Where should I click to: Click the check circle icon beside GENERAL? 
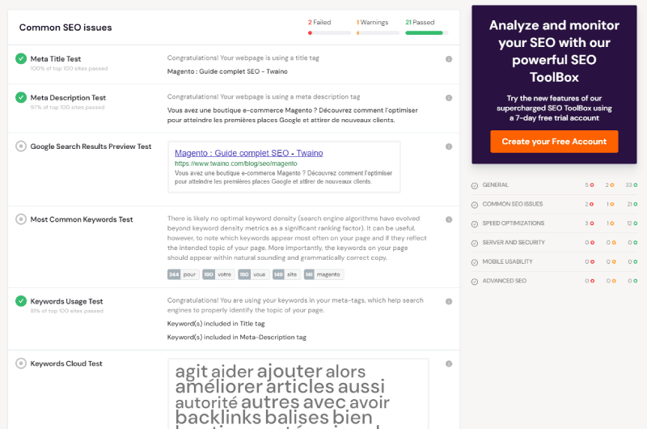[x=475, y=186]
